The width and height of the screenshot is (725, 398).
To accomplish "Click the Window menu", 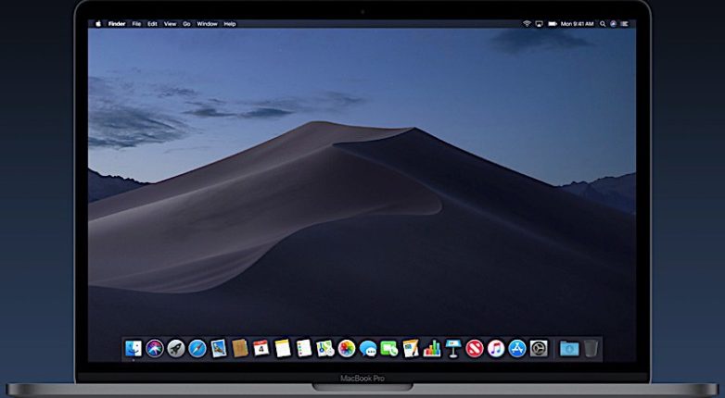I will [x=207, y=23].
